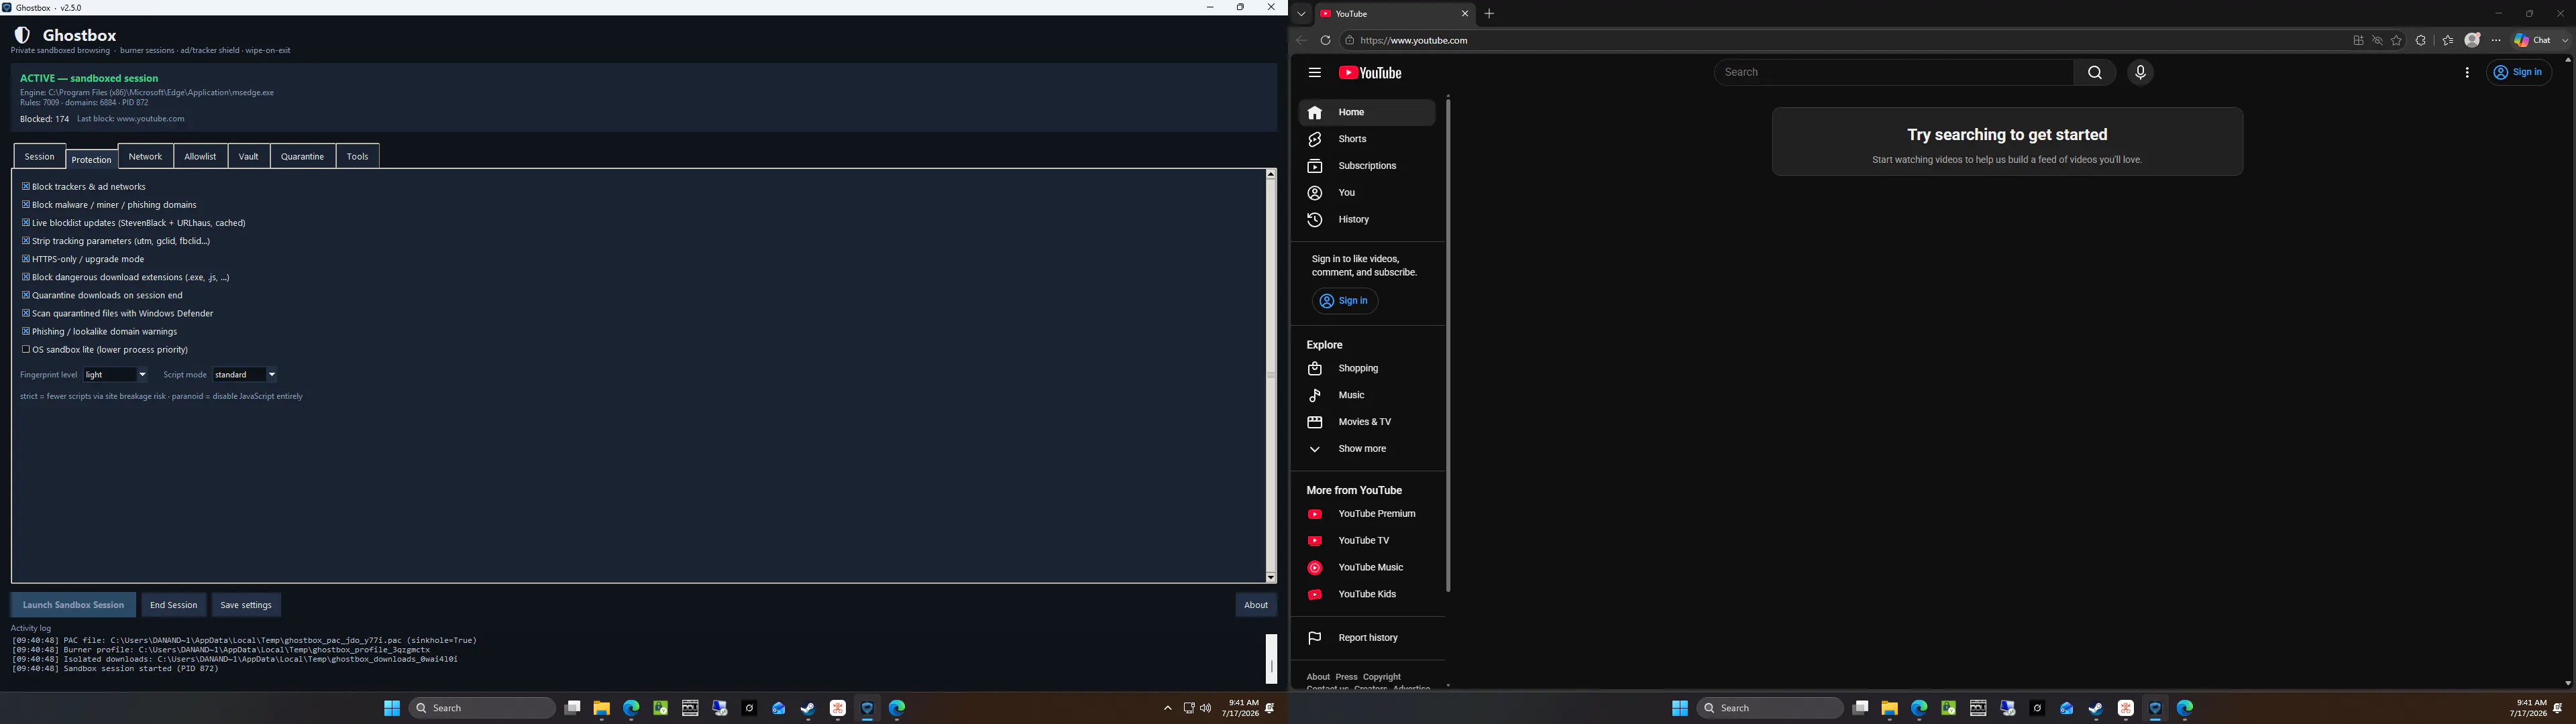This screenshot has width=2576, height=724.
Task: Open Shopping under Explore
Action: coord(1366,369)
